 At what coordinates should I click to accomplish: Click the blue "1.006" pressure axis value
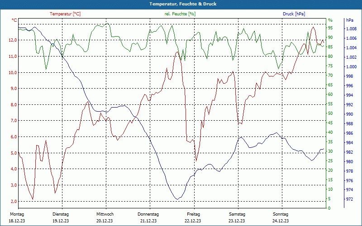click(352, 38)
